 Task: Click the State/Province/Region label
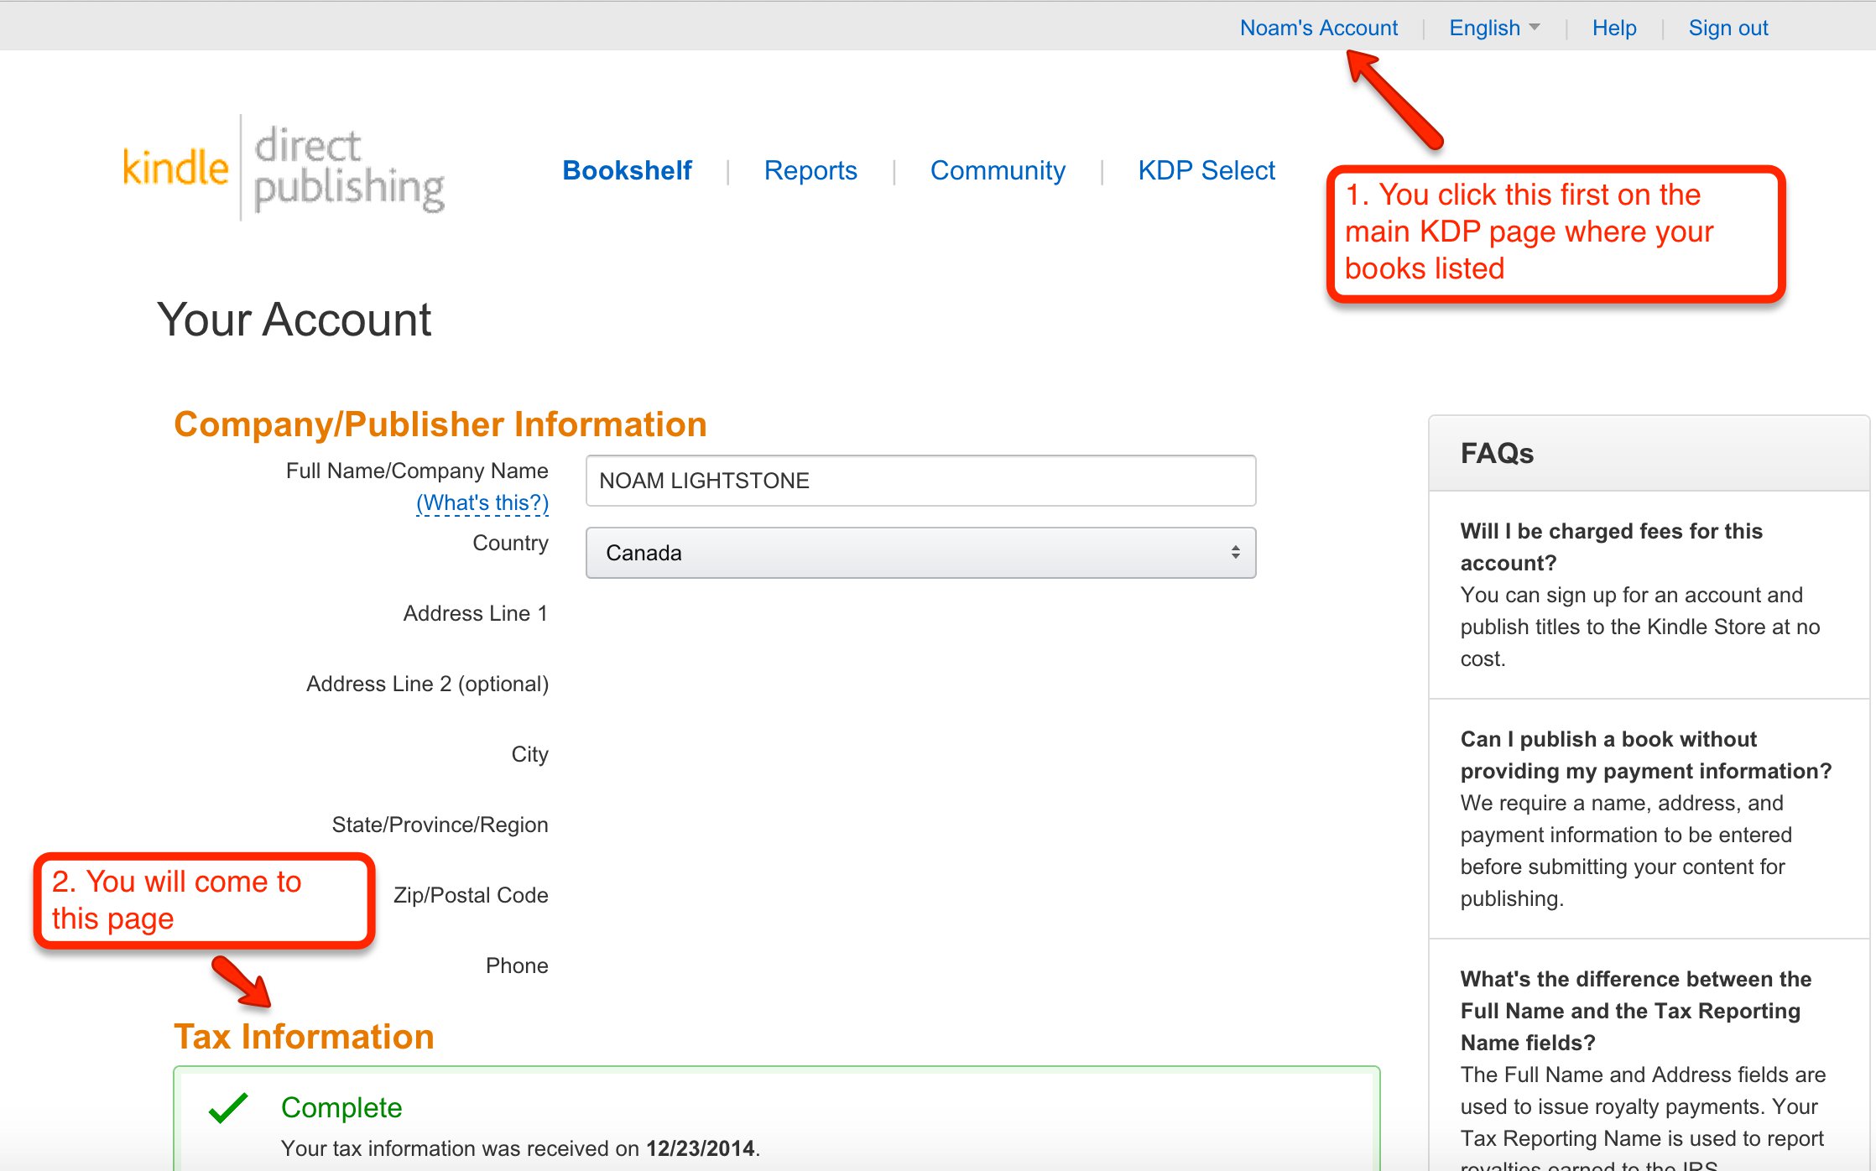[x=440, y=825]
